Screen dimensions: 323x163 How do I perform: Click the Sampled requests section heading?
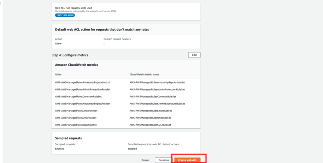click(68, 138)
